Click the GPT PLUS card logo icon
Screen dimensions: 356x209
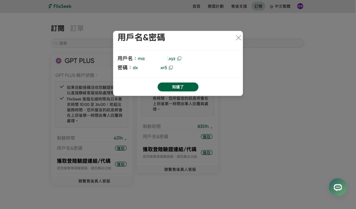click(59, 61)
